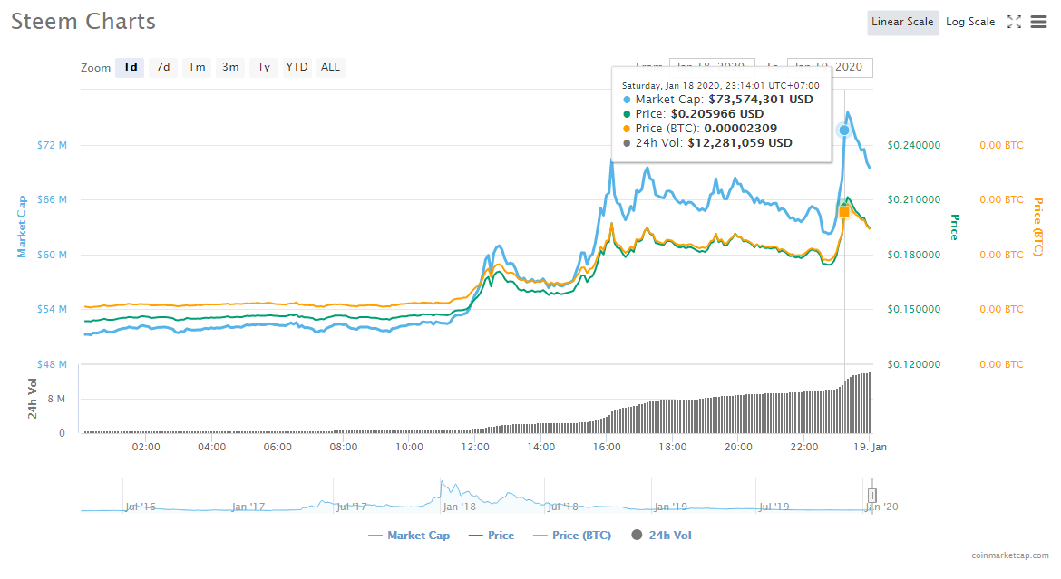This screenshot has height=579, width=1061.
Task: Click the 12:00 time axis label
Action: coord(475,447)
